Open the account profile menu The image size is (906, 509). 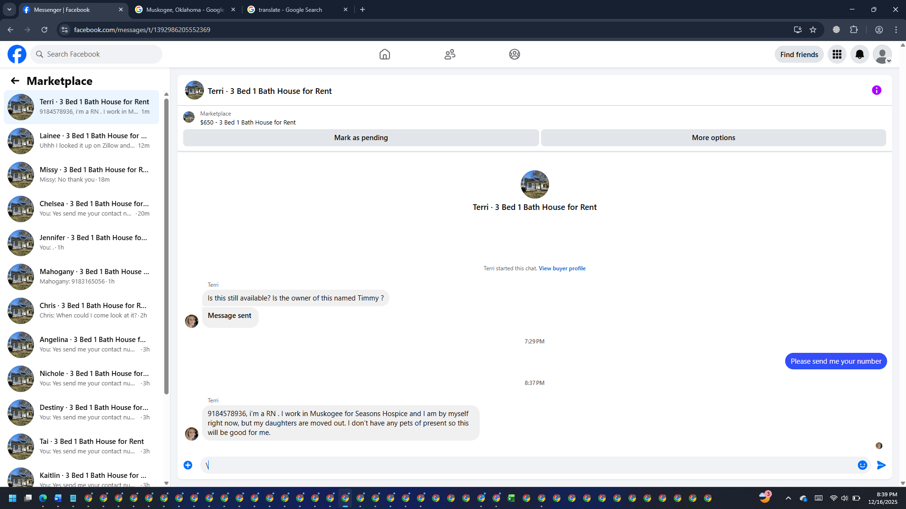[x=882, y=54]
